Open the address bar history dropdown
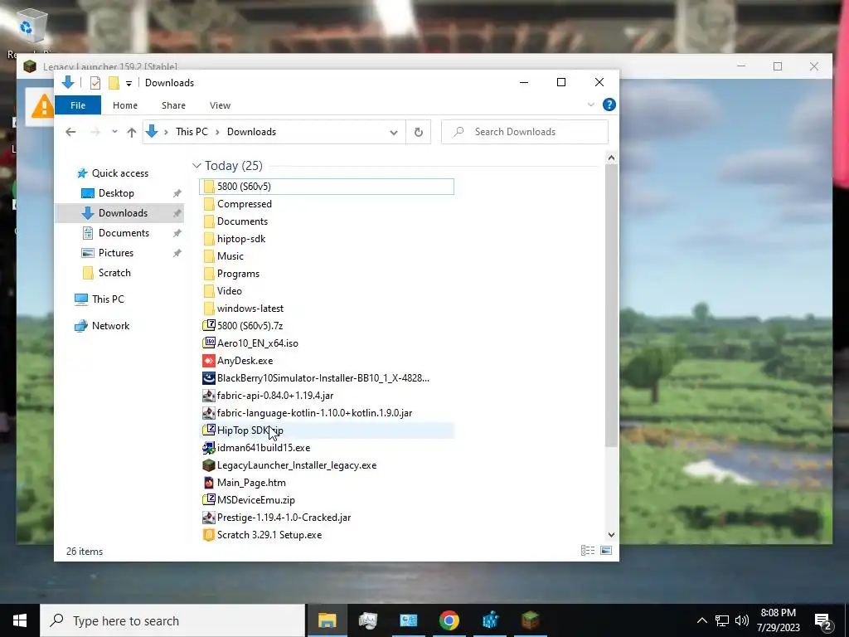 pyautogui.click(x=394, y=132)
